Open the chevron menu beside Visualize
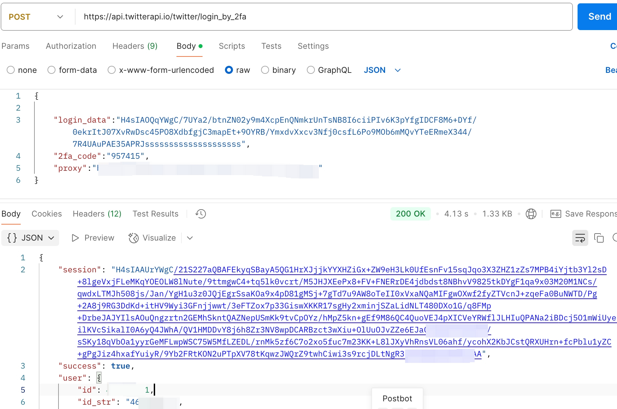This screenshot has width=617, height=409. [x=190, y=238]
